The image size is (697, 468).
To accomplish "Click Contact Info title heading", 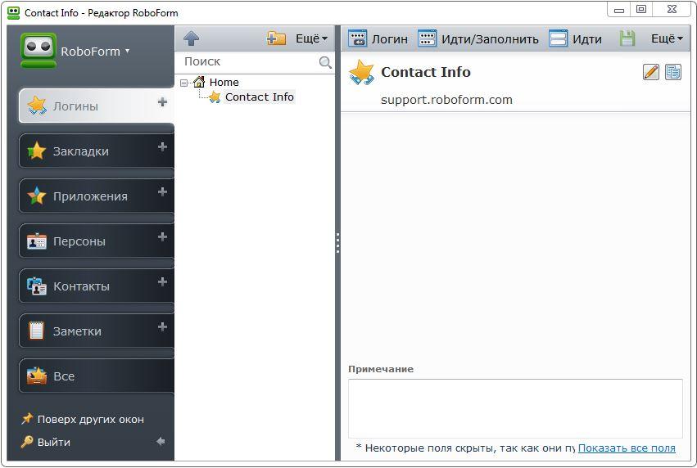I will click(425, 72).
